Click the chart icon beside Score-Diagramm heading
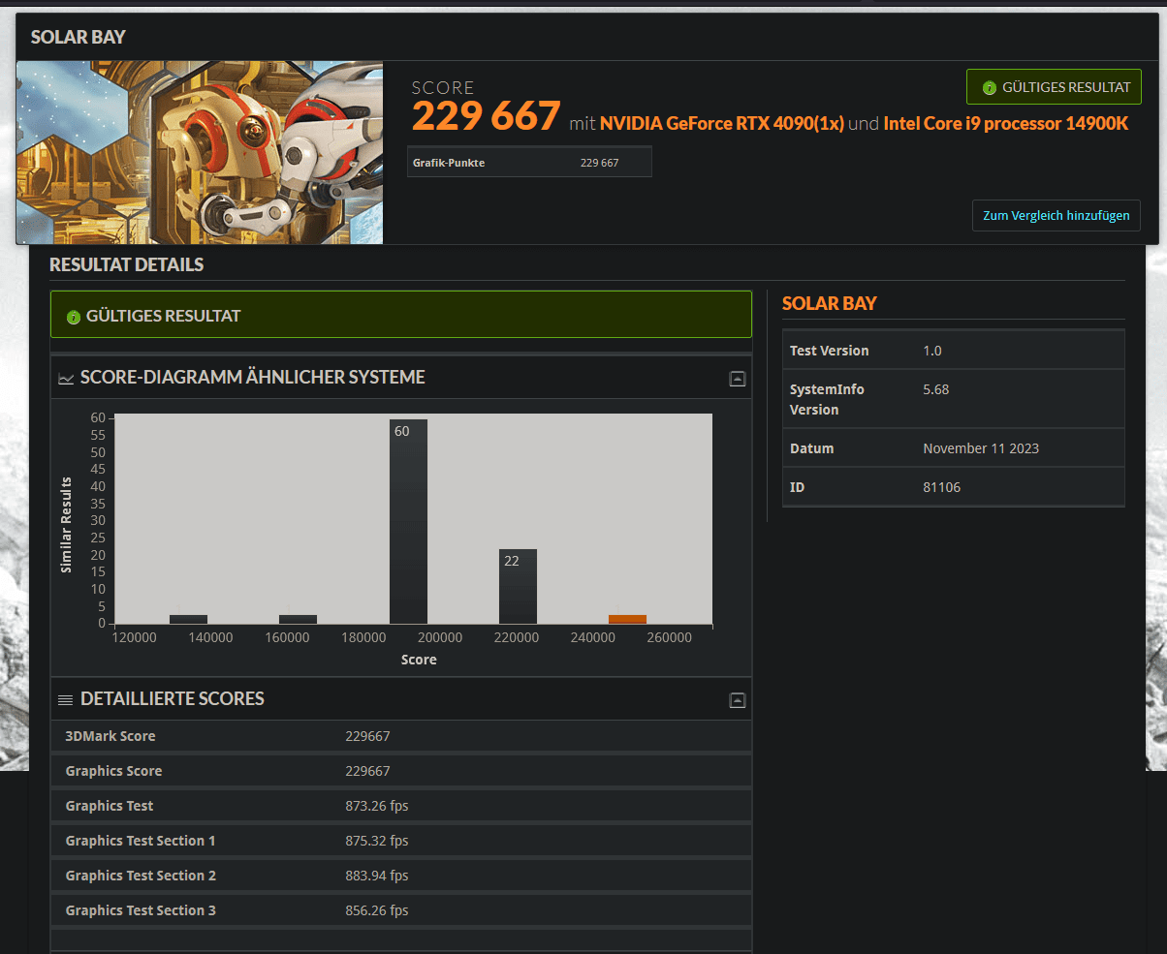This screenshot has width=1167, height=954. pos(66,378)
